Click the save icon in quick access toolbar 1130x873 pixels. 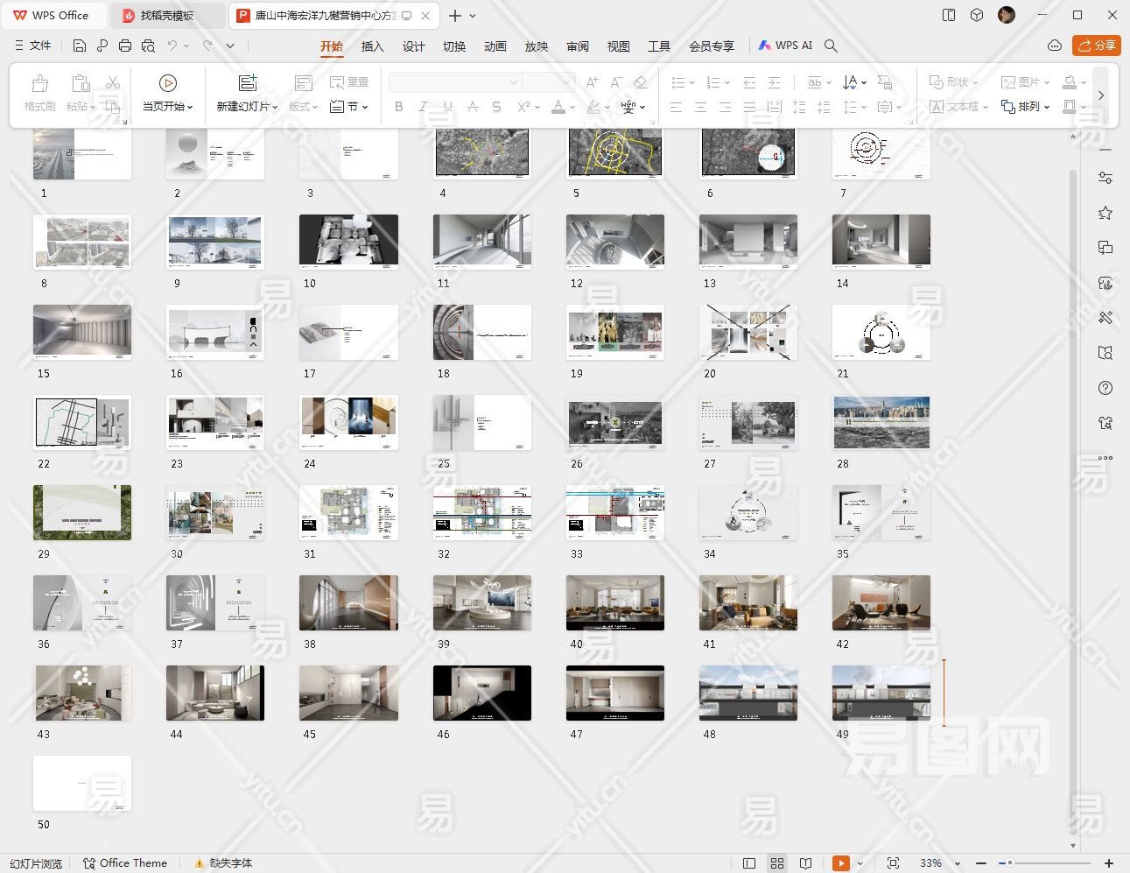80,46
